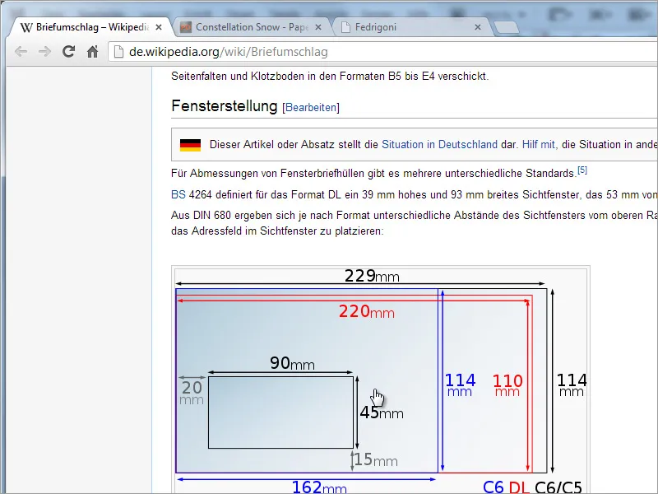The width and height of the screenshot is (658, 494).
Task: Click the gray 20mm margin label
Action: [x=192, y=393]
